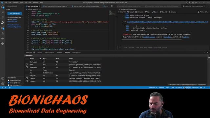Toggle the Uncaught Exceptions breakpoint checkbox

pos(9,83)
